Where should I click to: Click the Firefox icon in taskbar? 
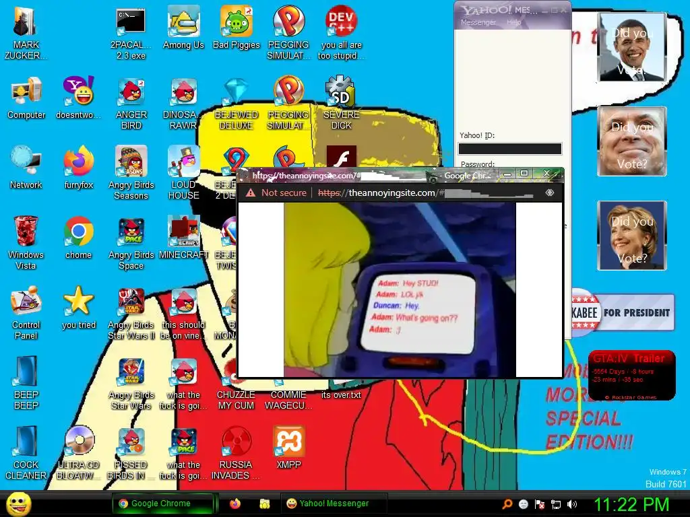tap(235, 504)
